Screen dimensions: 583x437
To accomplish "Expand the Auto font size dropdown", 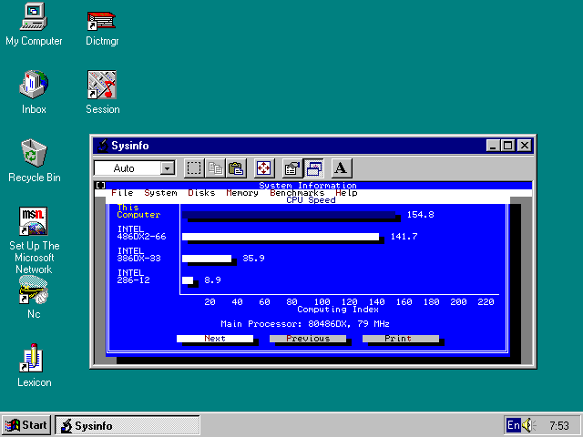I will click(167, 168).
